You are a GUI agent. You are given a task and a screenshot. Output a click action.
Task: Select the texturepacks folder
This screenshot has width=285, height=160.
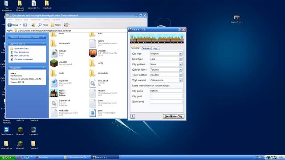tap(61, 43)
